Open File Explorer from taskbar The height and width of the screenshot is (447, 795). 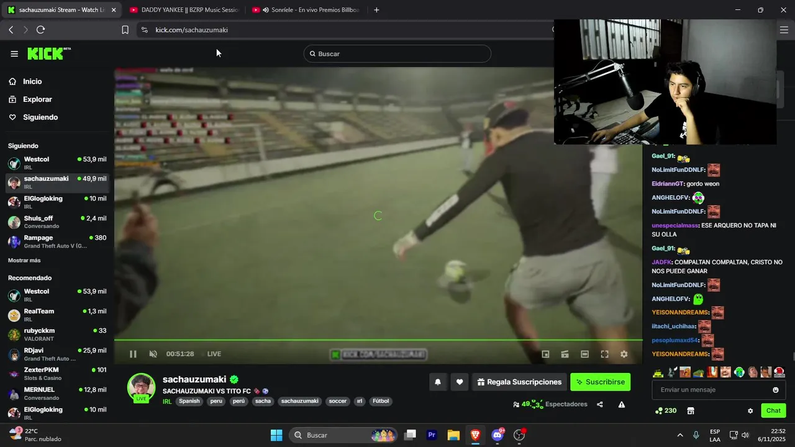[453, 435]
